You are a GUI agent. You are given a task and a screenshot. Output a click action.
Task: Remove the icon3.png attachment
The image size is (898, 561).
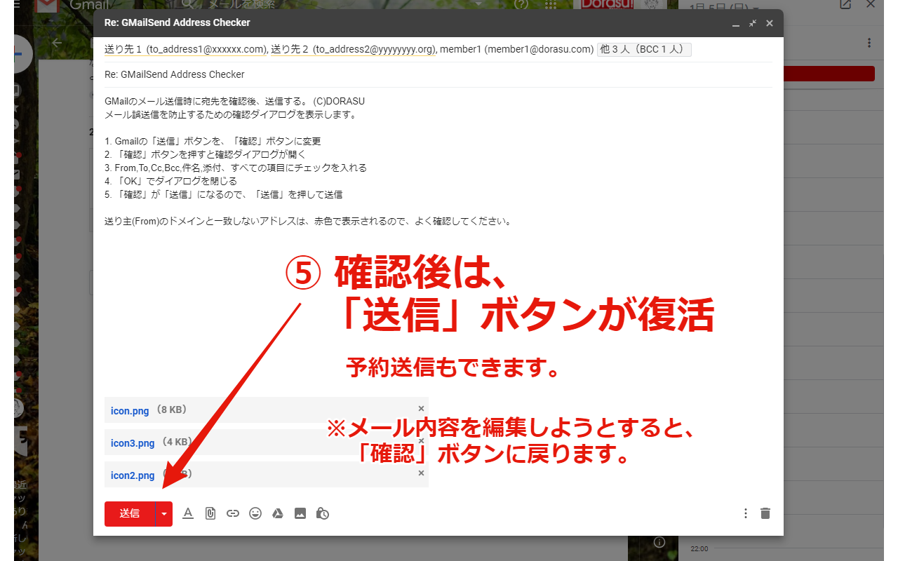pos(421,440)
